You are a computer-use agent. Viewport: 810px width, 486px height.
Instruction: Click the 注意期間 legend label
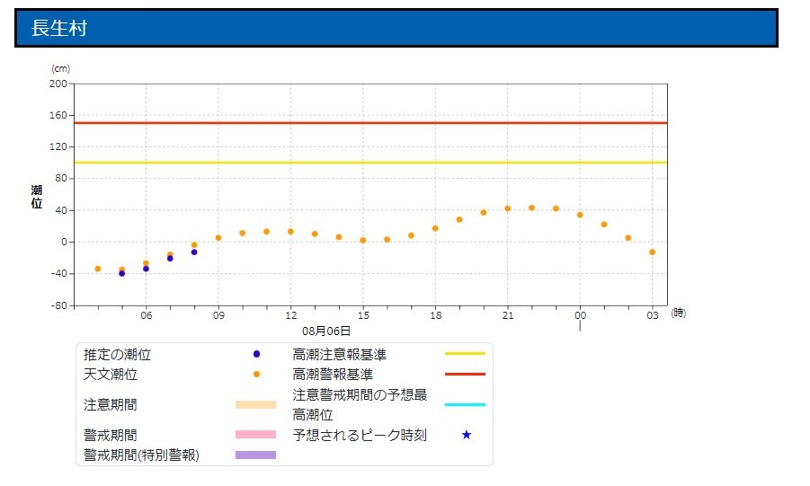click(111, 404)
